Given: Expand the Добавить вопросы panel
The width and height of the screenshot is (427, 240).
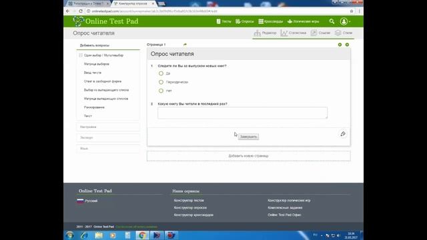Looking at the screenshot, I should (108, 45).
